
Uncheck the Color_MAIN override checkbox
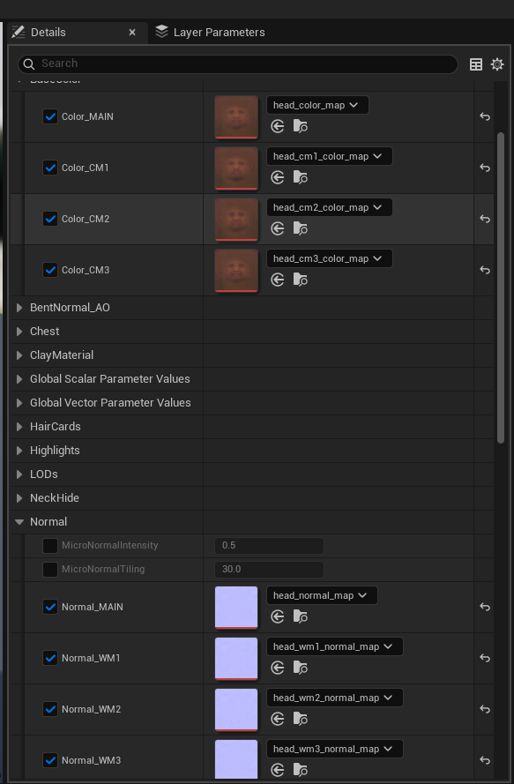click(x=50, y=116)
